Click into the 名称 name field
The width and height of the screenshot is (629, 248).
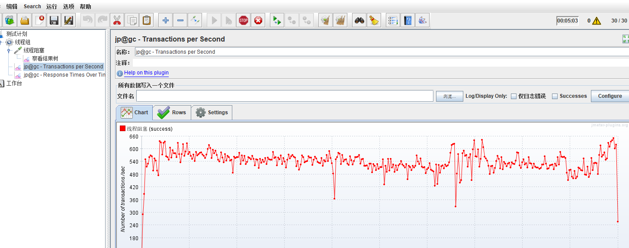click(382, 52)
